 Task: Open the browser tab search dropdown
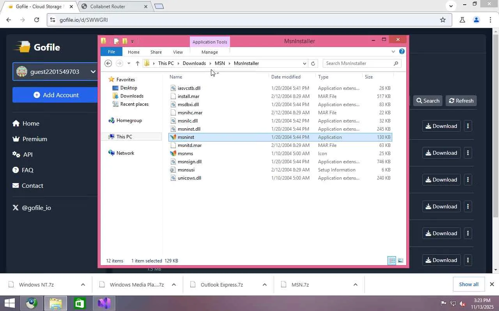pos(451,6)
